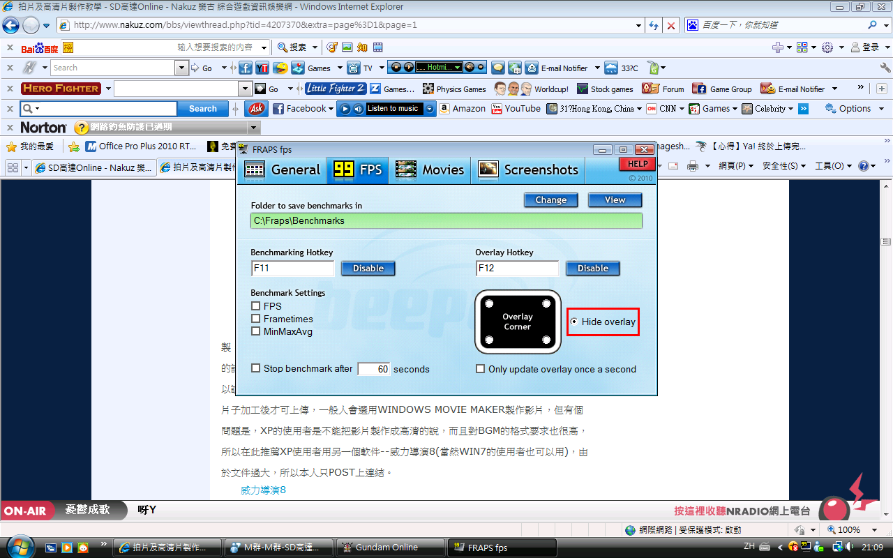Click the TV icon on the toolbar
Screen dimensions: 893x558
point(354,68)
